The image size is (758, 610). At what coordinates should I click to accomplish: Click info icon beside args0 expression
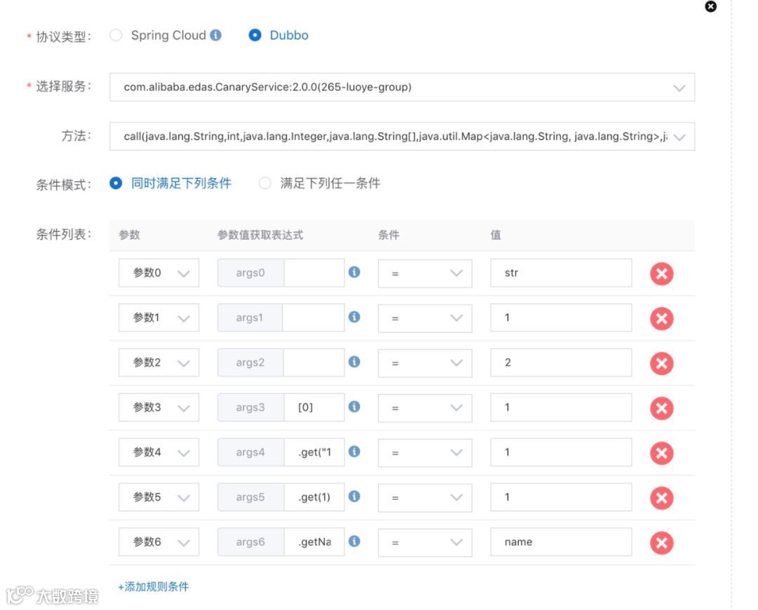click(x=354, y=272)
